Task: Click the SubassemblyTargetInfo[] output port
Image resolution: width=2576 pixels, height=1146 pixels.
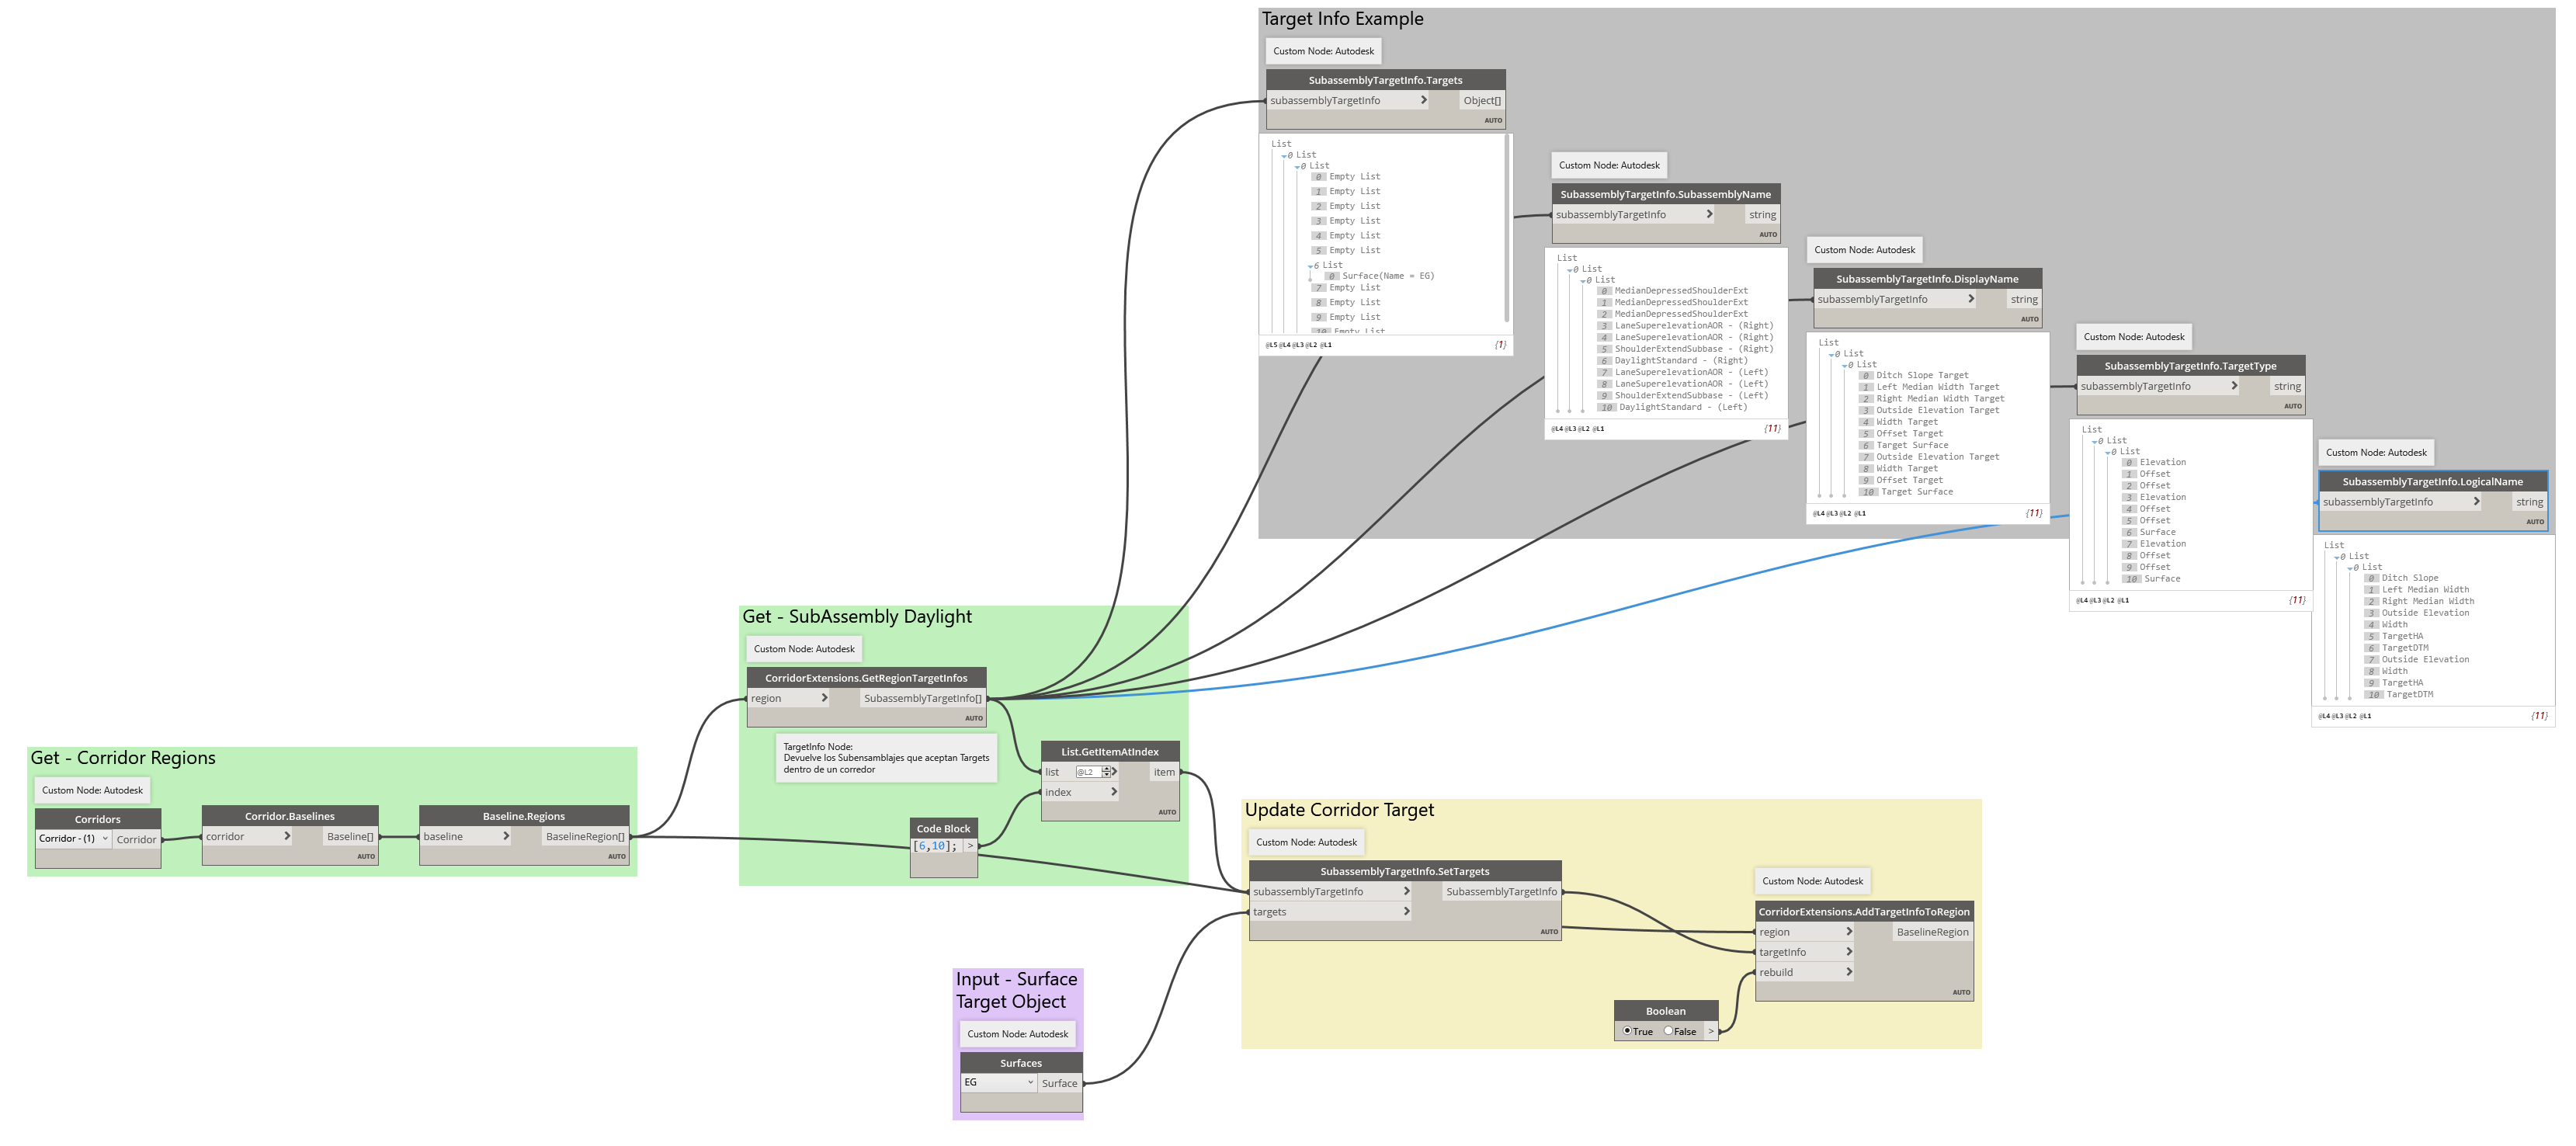Action: [922, 698]
